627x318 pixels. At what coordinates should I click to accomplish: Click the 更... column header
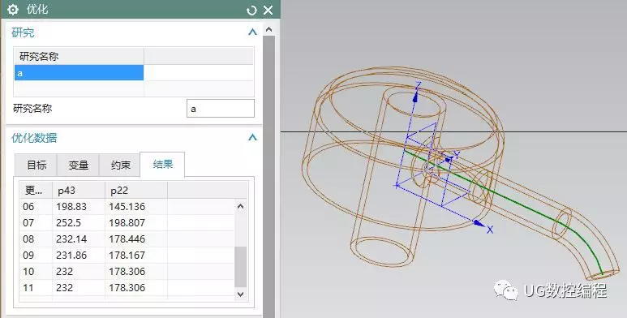click(36, 191)
